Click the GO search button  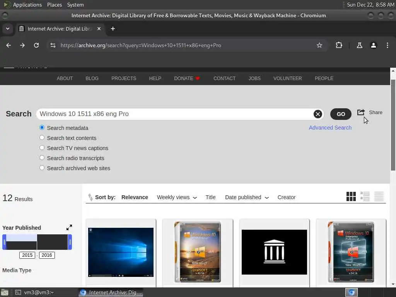[341, 114]
